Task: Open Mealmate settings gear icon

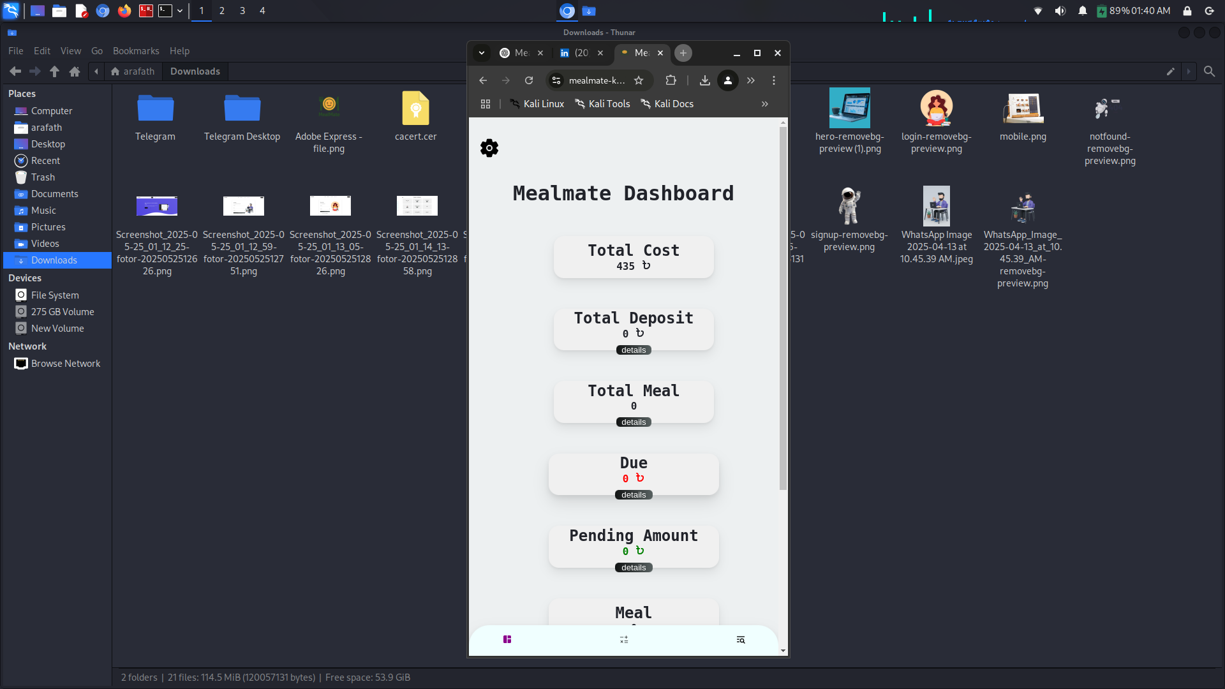Action: 489,148
